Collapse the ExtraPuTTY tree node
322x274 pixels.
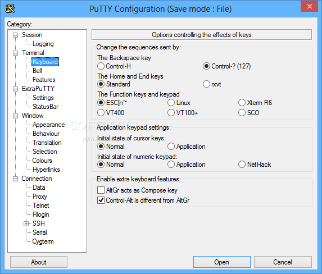pos(15,89)
